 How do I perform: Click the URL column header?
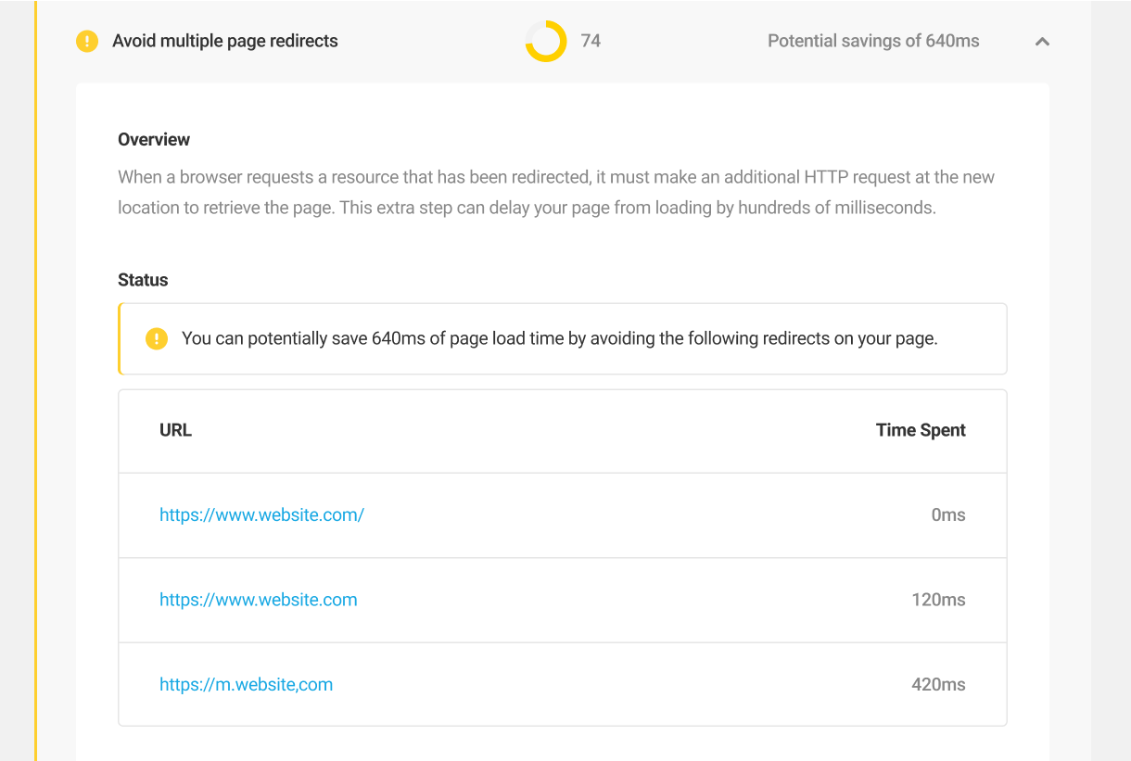[x=176, y=430]
